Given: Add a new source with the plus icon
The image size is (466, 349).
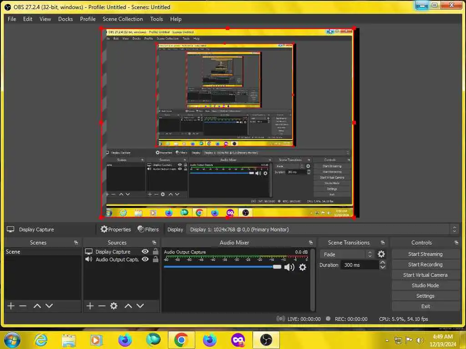Looking at the screenshot, I should pyautogui.click(x=90, y=306).
